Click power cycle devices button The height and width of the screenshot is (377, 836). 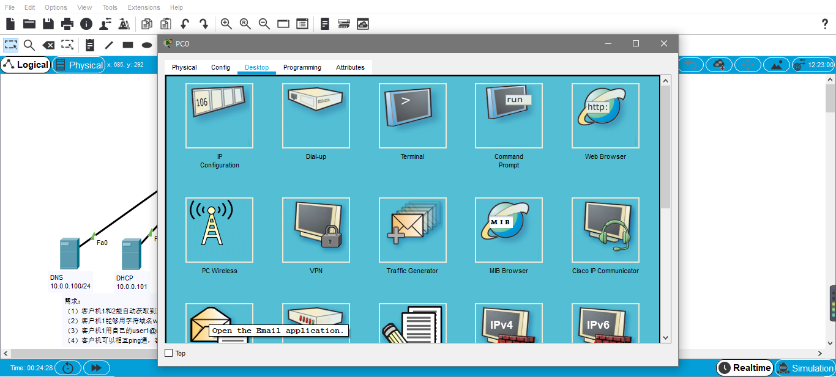(68, 368)
